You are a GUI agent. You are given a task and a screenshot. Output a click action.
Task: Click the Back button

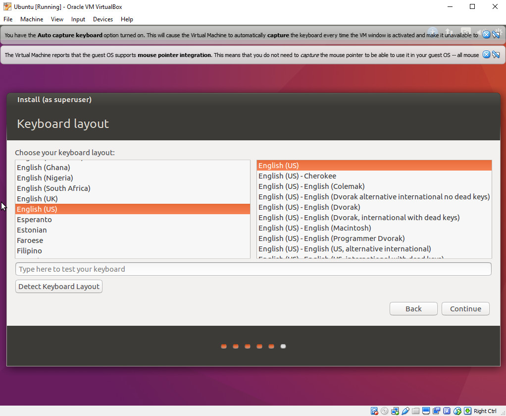[x=413, y=309]
